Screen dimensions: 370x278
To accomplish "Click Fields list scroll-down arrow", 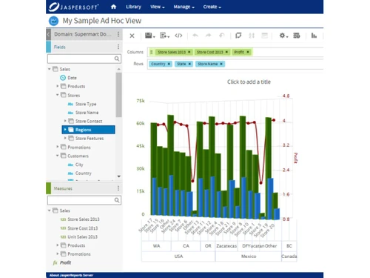I will coord(118,176).
